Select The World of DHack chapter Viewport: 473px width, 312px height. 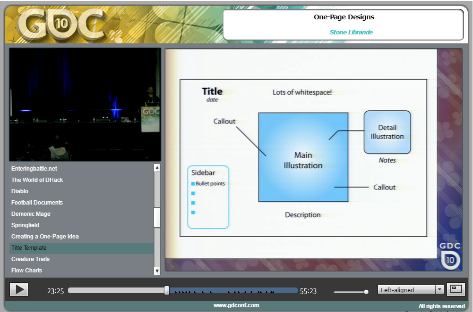tap(37, 180)
